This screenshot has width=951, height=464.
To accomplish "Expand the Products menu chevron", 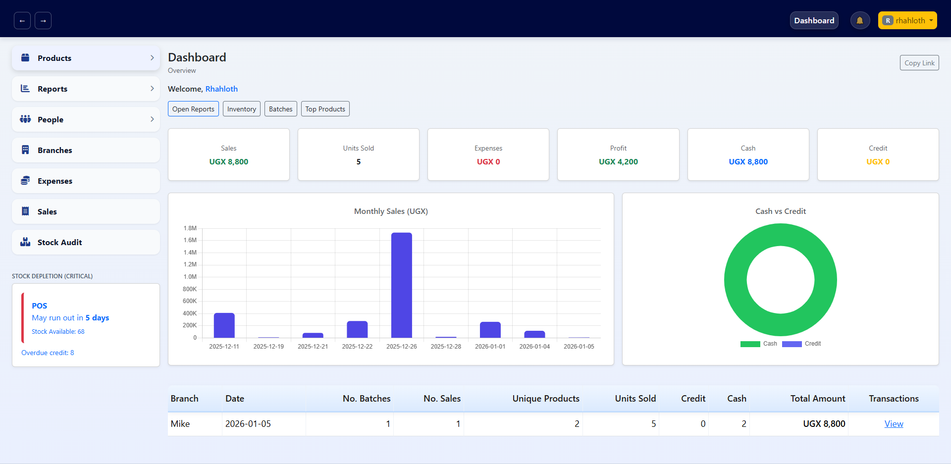I will point(152,58).
